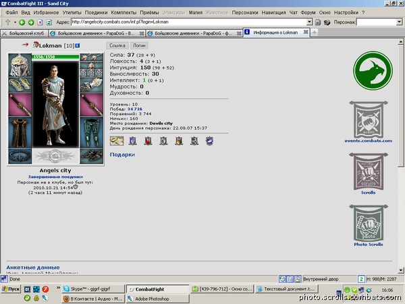Open the Завершенные поединки link
The image size is (405, 304).
click(55, 177)
